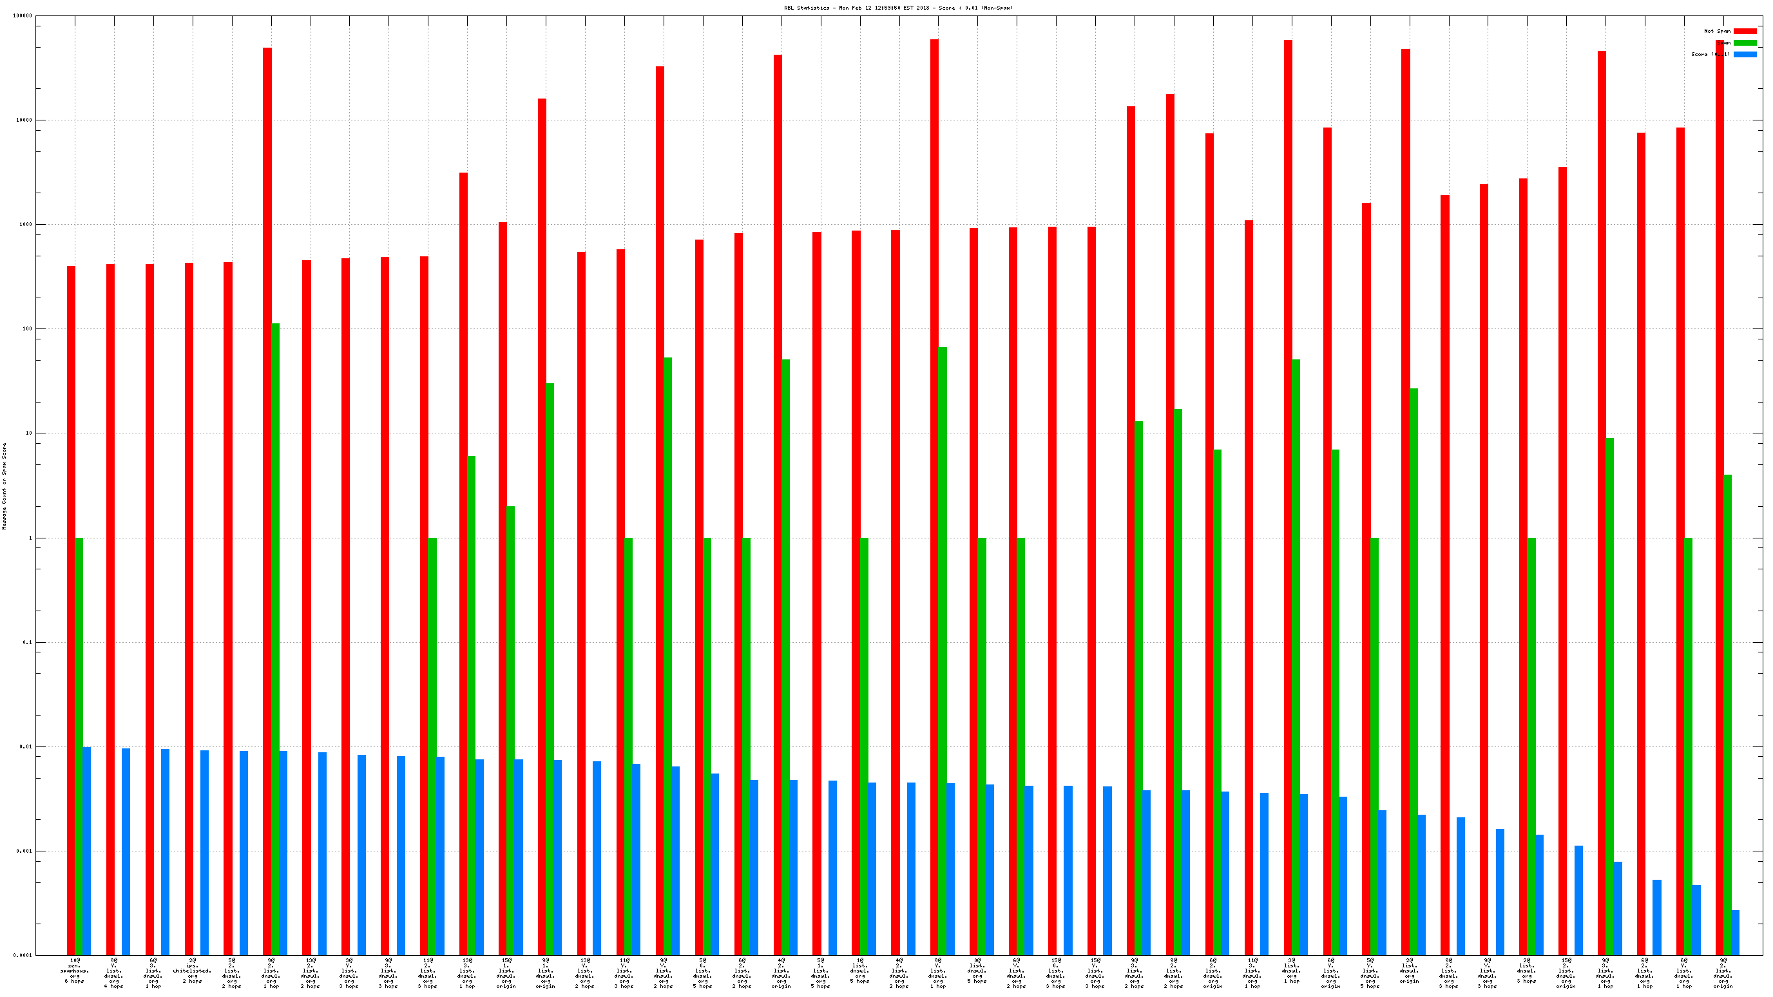Click the Message Count y-axis title
Viewport: 1773px width, 997px height.
click(4, 486)
